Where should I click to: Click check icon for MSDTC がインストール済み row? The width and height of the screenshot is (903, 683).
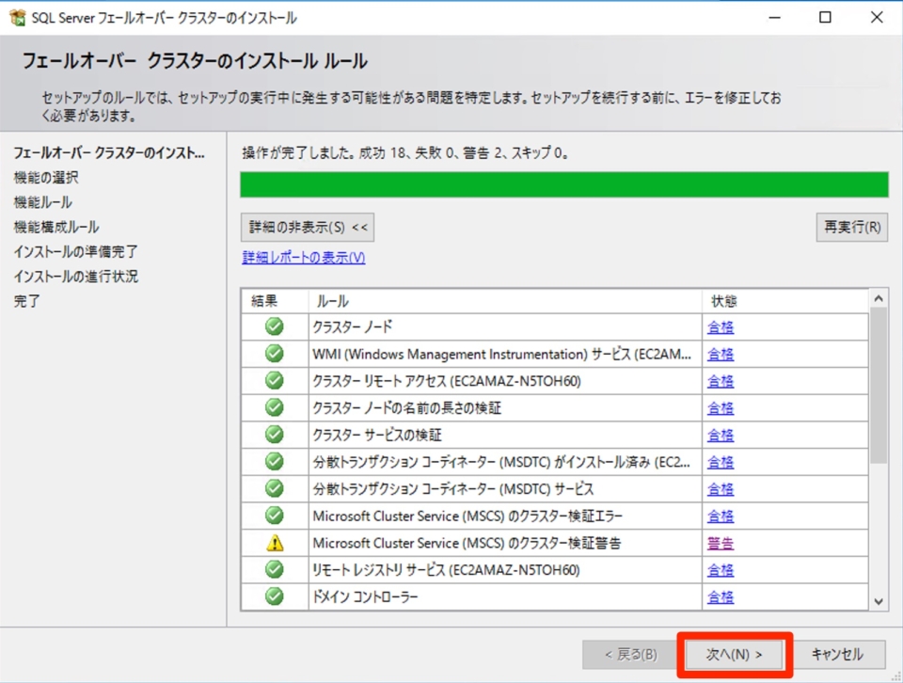pyautogui.click(x=275, y=462)
